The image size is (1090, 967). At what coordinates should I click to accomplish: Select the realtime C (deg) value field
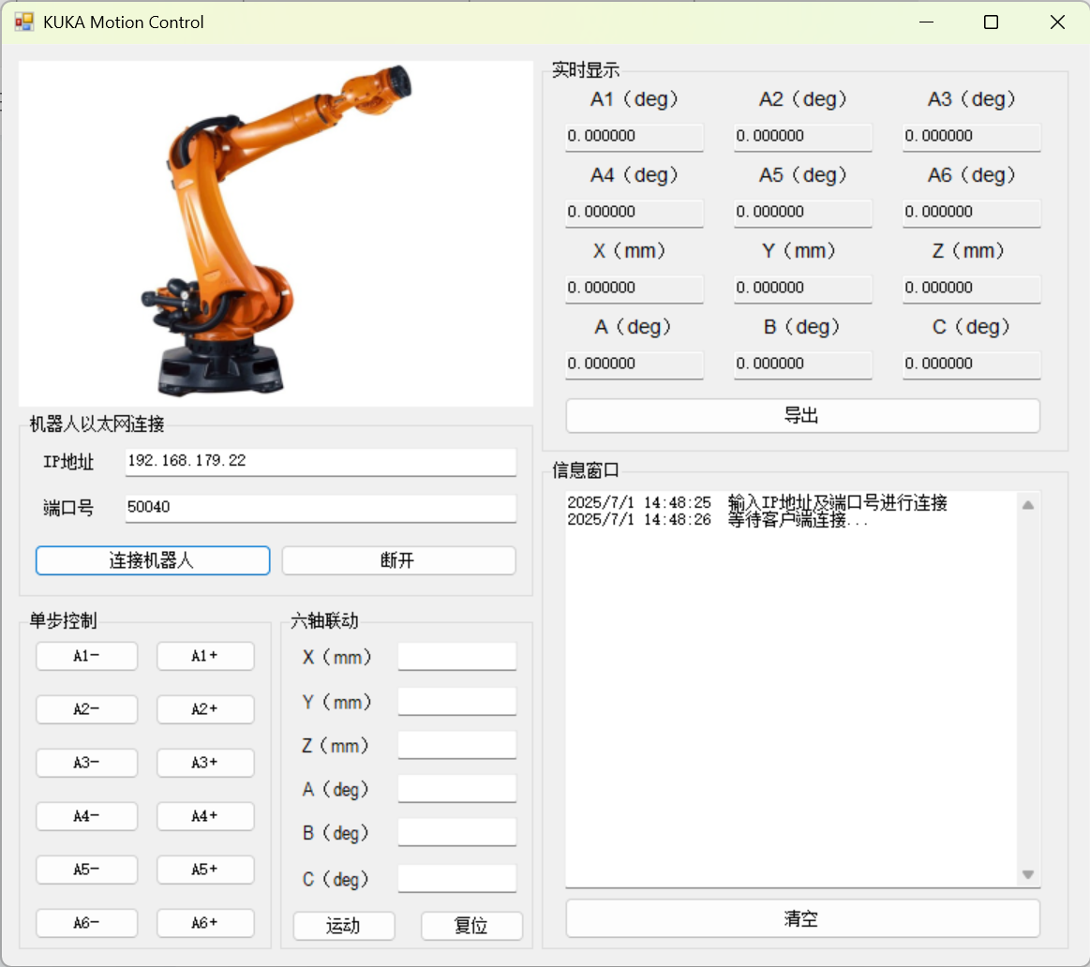click(x=972, y=364)
